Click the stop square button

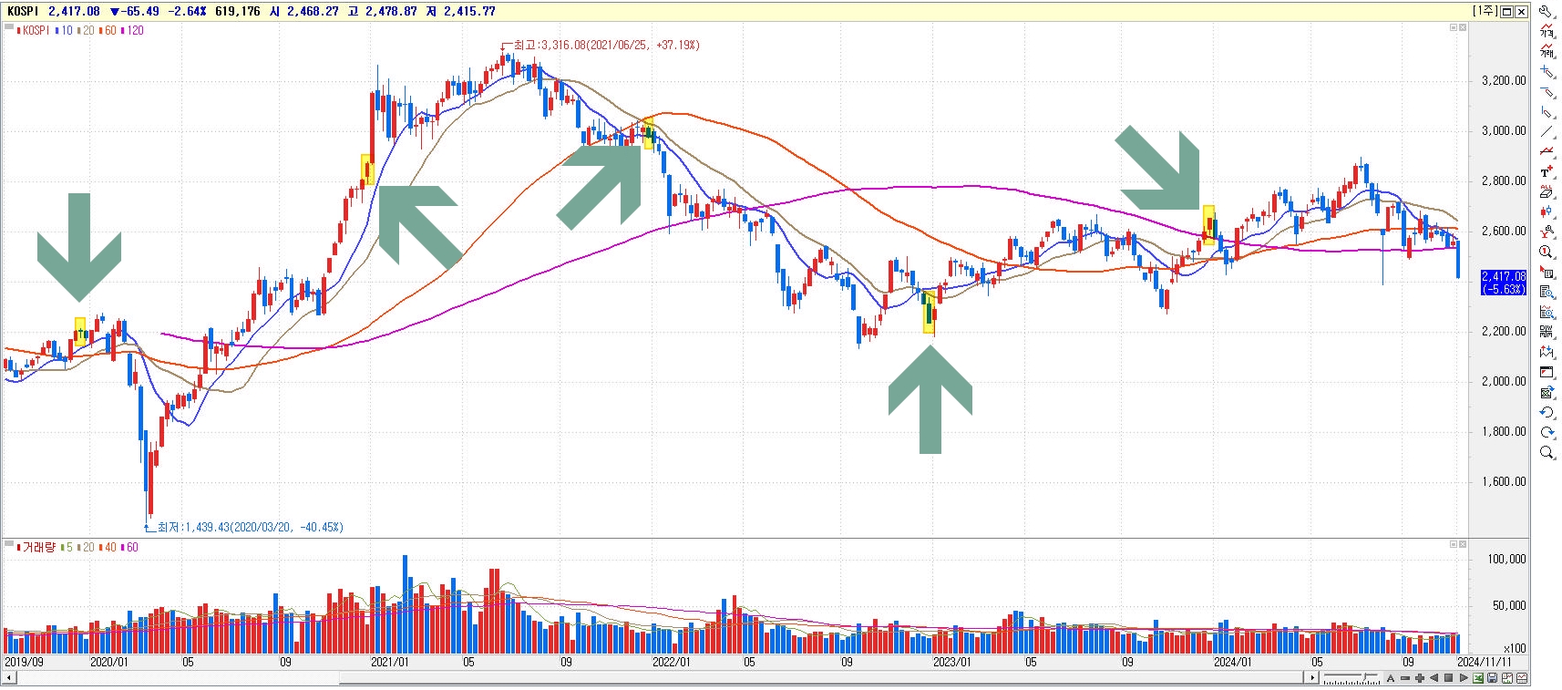click(x=1448, y=678)
